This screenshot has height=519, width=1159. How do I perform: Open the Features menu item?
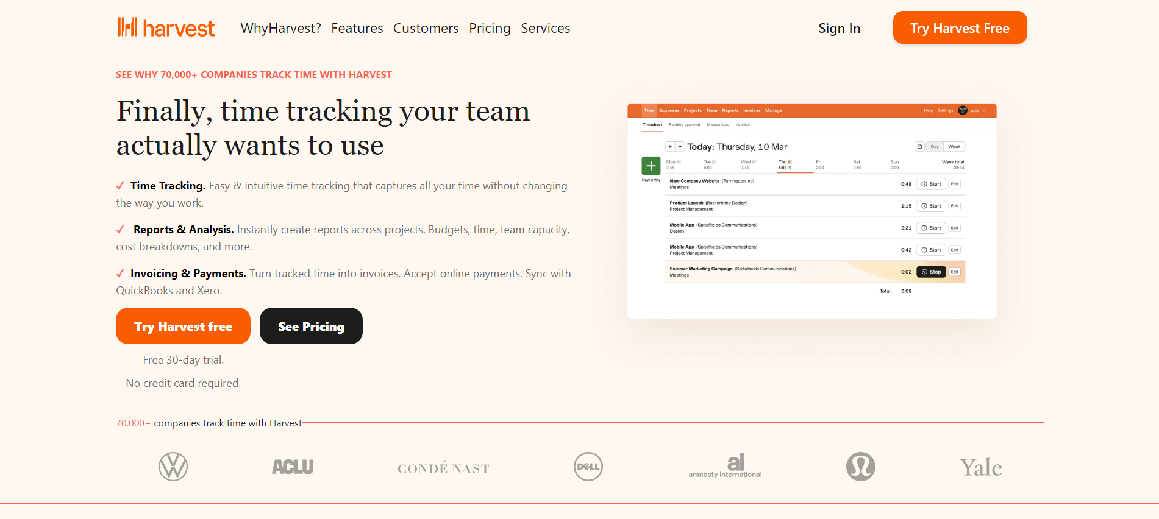(x=357, y=29)
